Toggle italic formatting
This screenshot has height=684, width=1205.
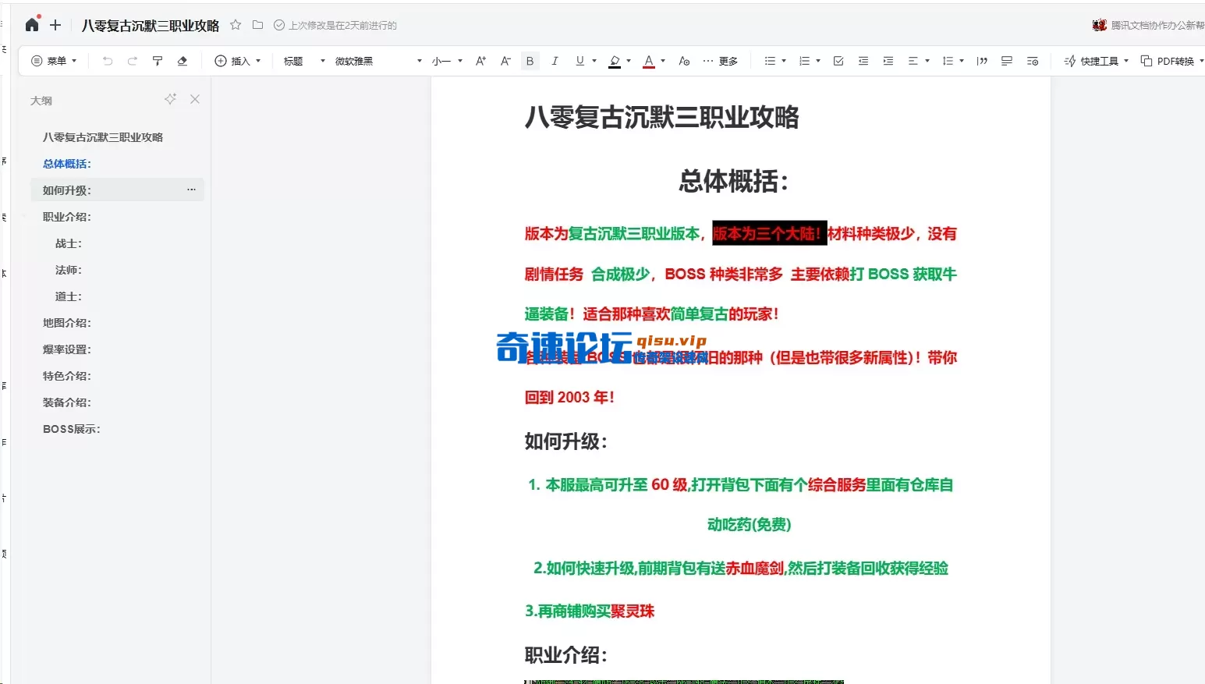click(x=555, y=61)
